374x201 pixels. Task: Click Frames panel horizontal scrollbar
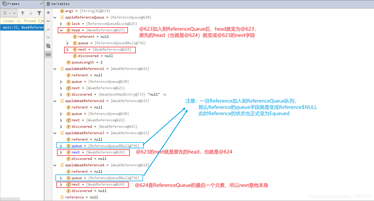(10, 199)
